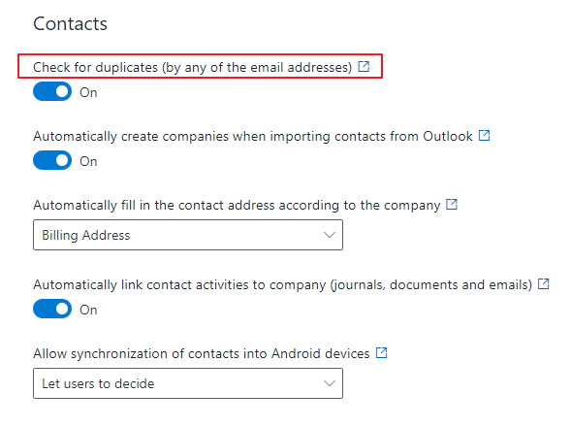This screenshot has height=427, width=571.
Task: Click 'On' label under Check for duplicates
Action: click(x=88, y=92)
